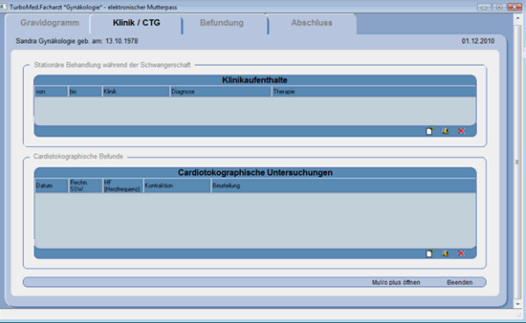Click the vertical scrollbar thumb
526x323 pixels.
click(517, 162)
